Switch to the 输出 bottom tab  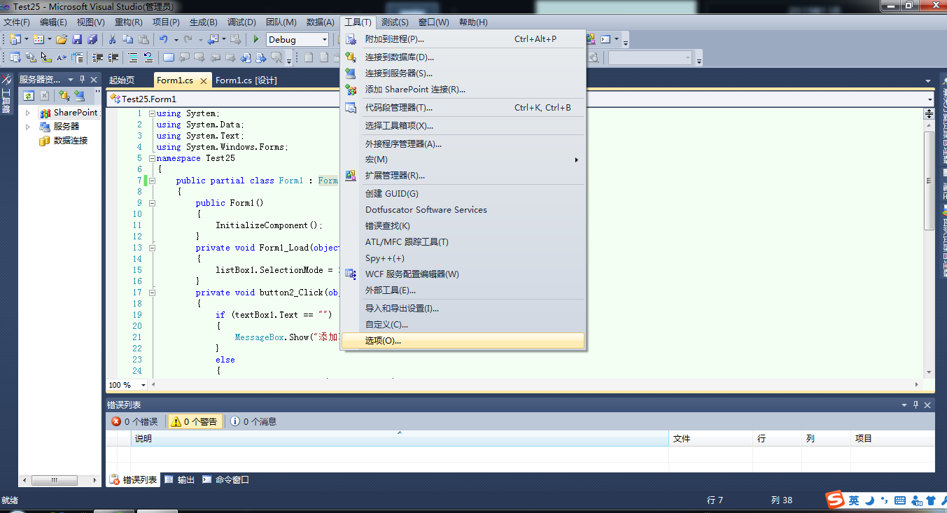coord(179,480)
